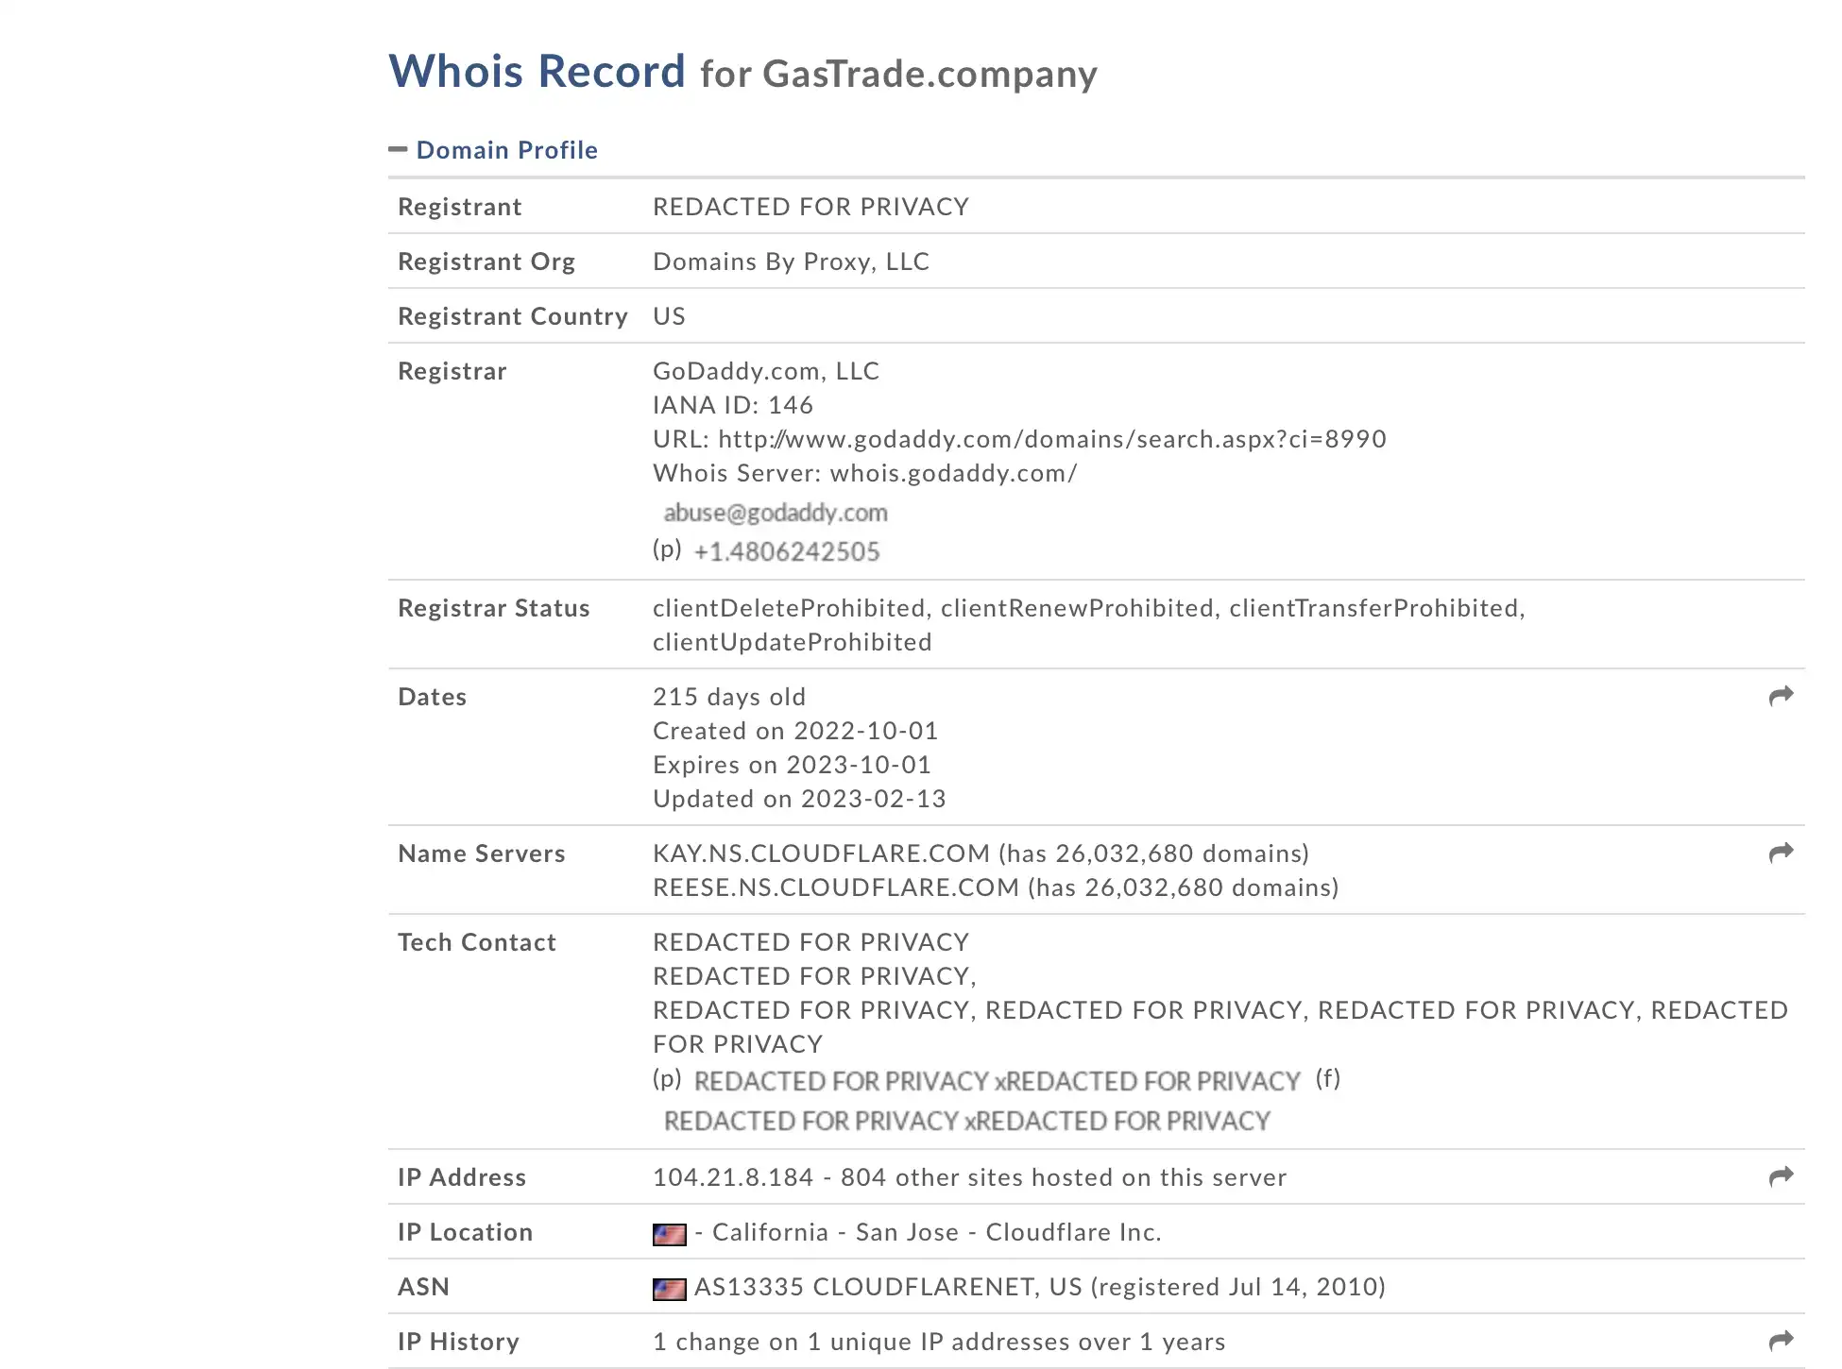Click the 'Registrar Status' row label
Screen dimensions: 1842x1369
tap(494, 608)
